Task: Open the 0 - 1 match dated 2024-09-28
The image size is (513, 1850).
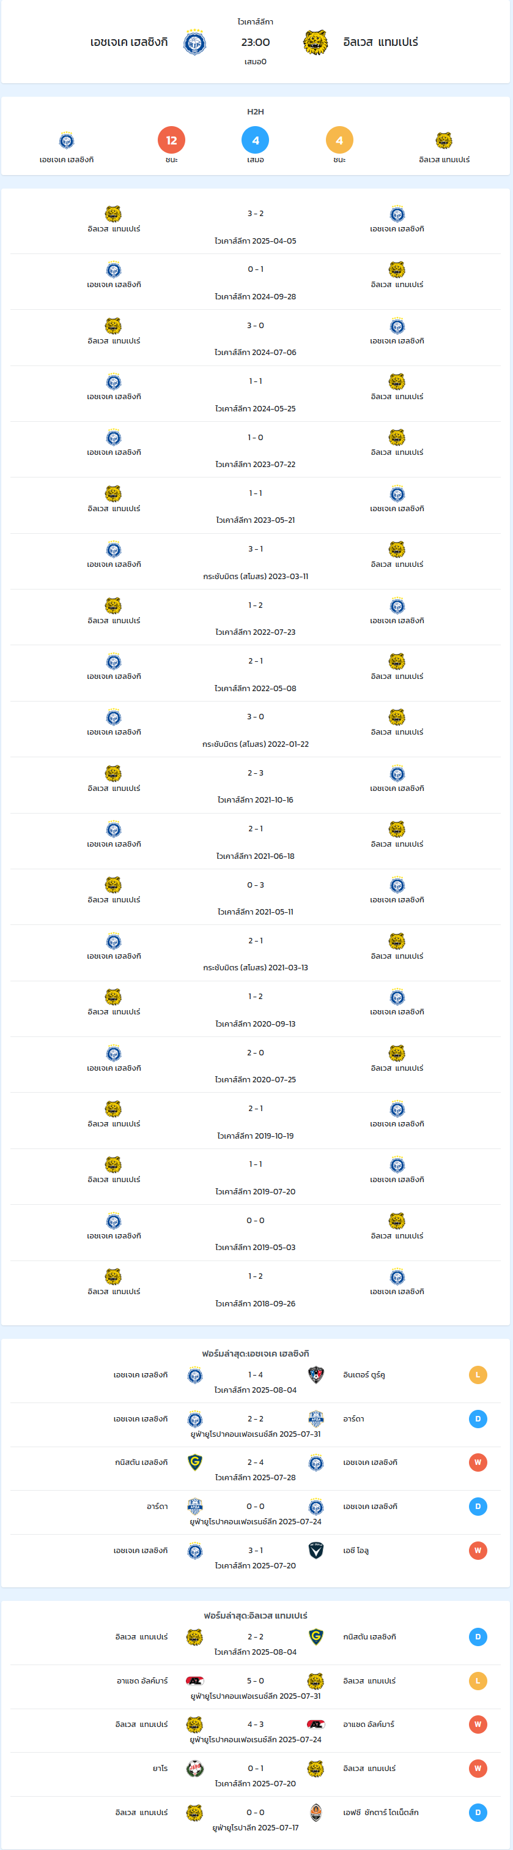Action: pos(256,282)
